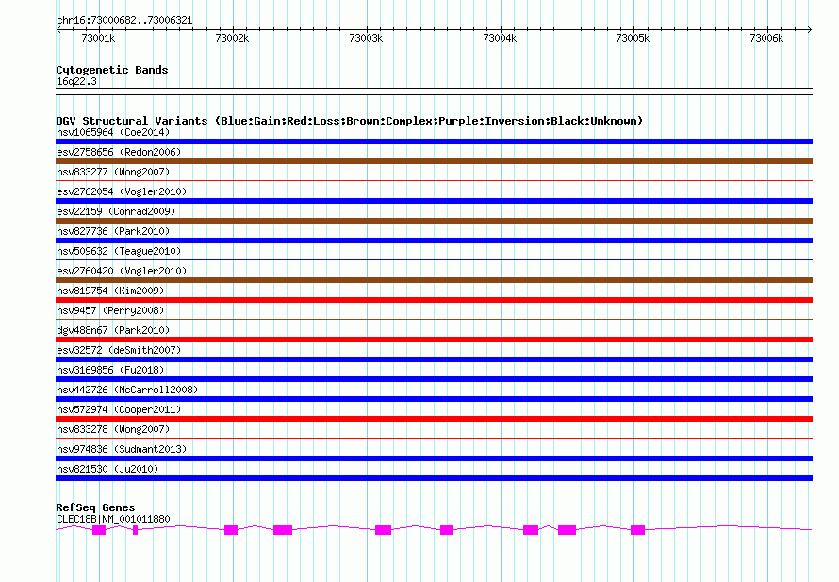Click blue gain bar under nsv821530

[x=434, y=478]
